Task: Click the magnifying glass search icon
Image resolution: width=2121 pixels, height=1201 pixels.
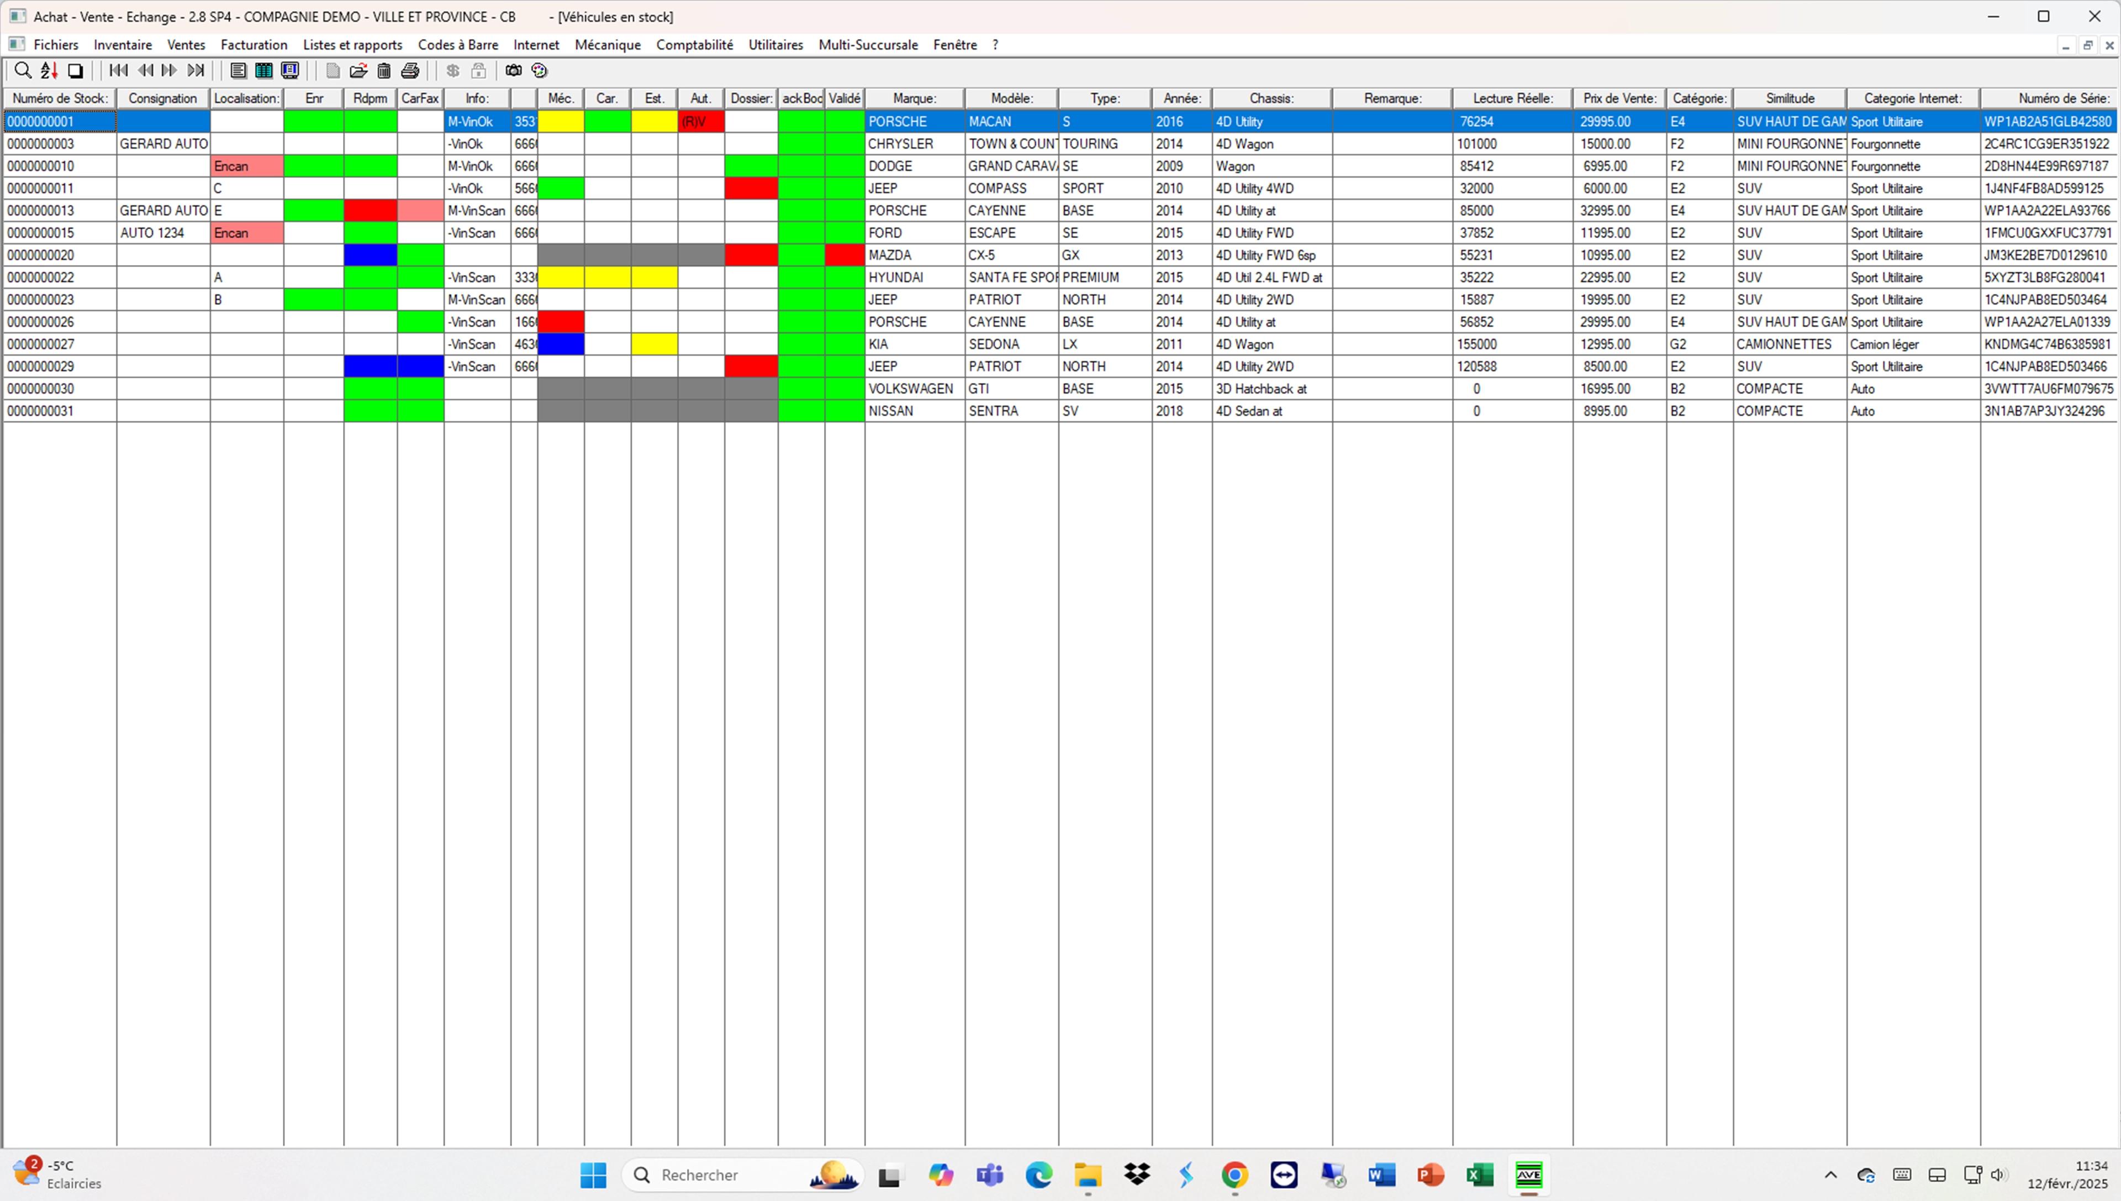Action: tap(23, 70)
